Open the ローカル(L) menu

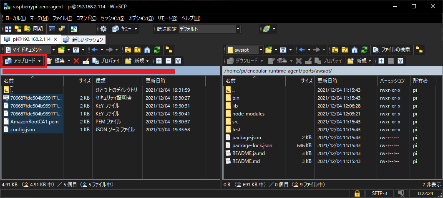coord(15,18)
